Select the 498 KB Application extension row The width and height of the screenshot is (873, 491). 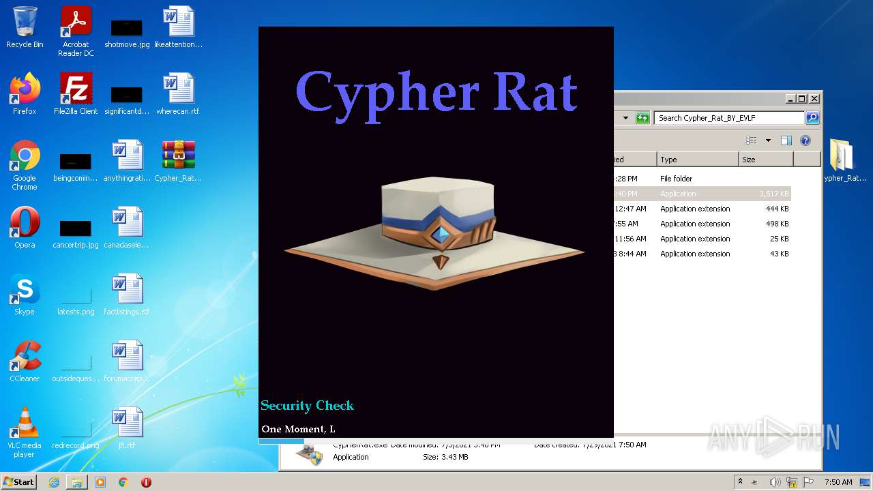(702, 224)
